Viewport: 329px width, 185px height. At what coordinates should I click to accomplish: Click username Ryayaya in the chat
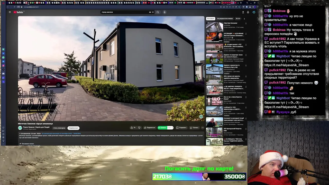click(x=283, y=112)
